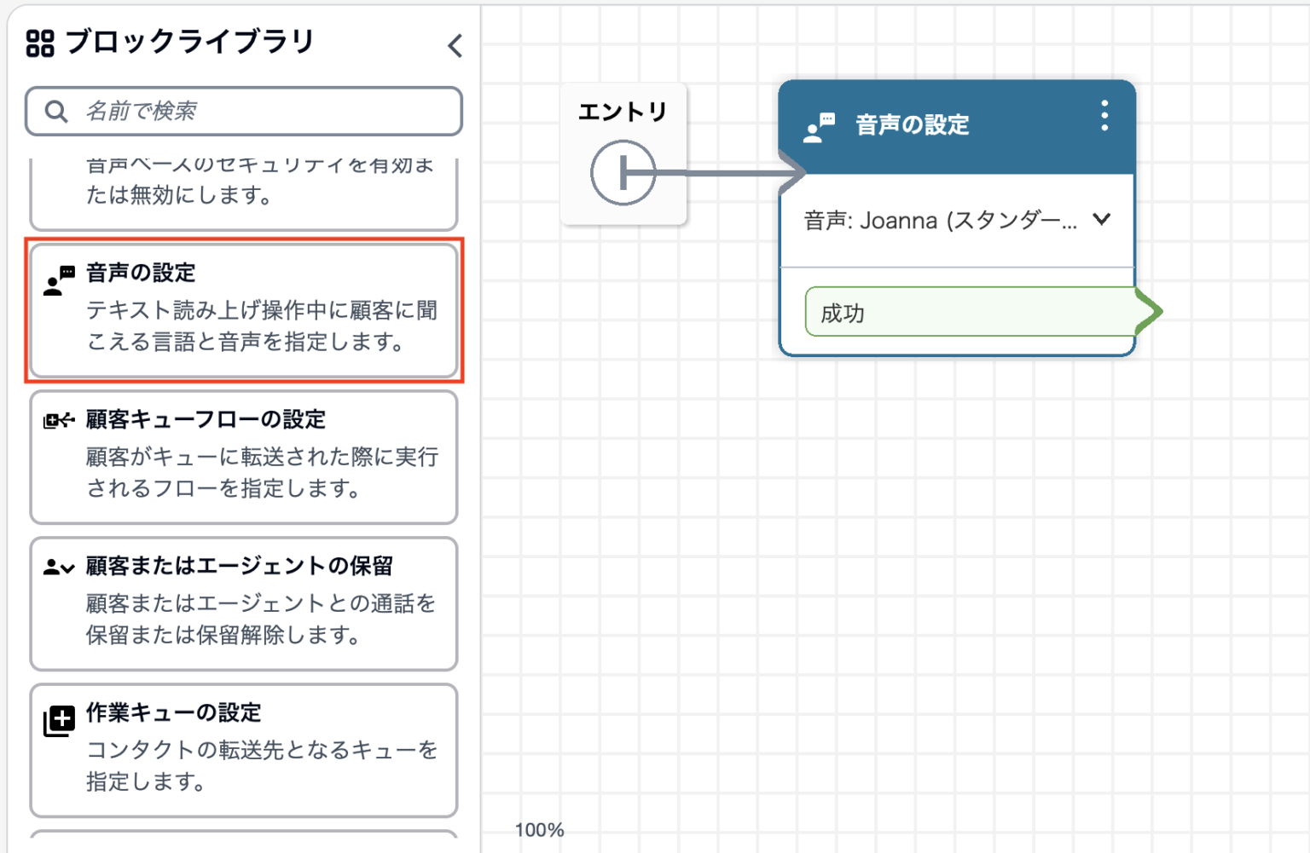Select the 顧客キューフローの設定 block card
This screenshot has height=853, width=1310.
243,458
